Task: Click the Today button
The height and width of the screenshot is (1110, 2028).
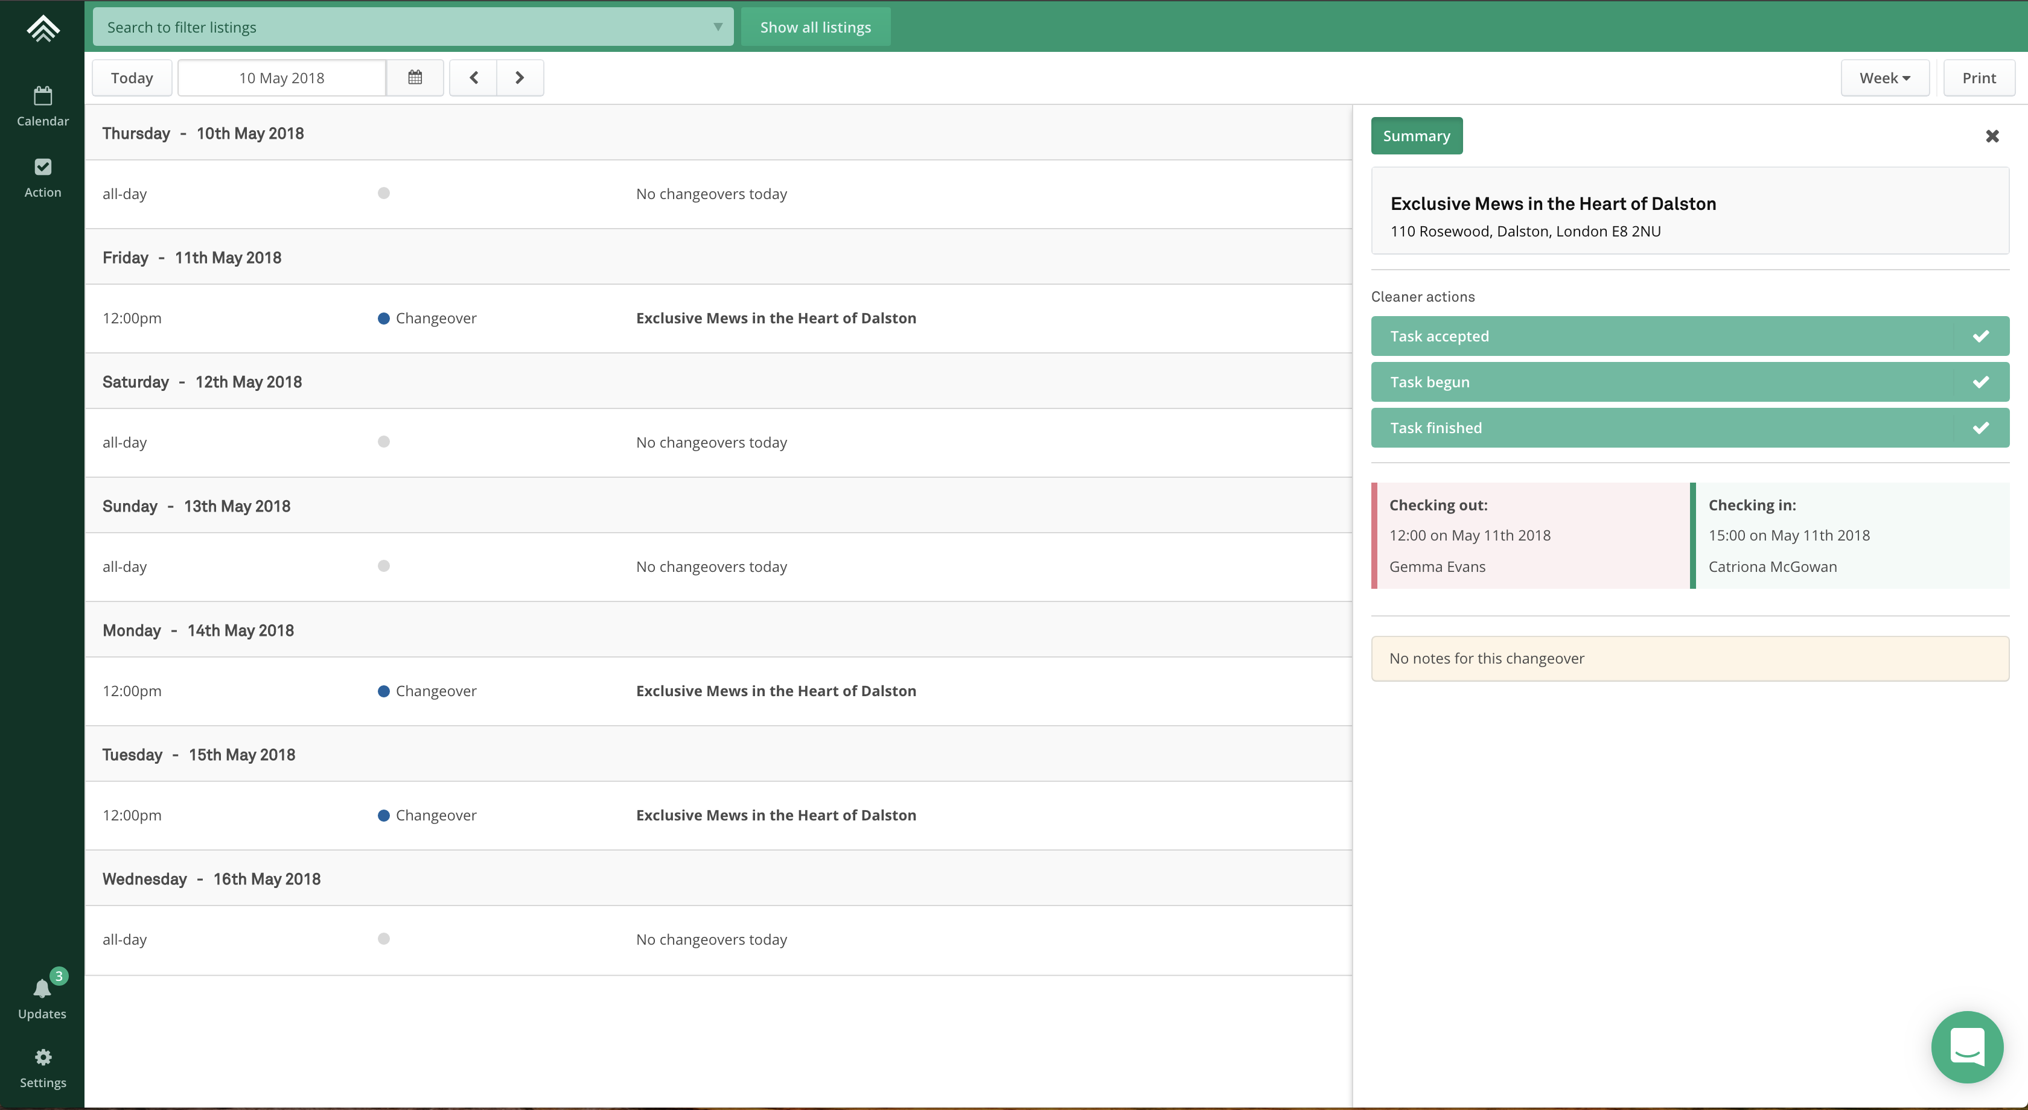Action: click(132, 78)
